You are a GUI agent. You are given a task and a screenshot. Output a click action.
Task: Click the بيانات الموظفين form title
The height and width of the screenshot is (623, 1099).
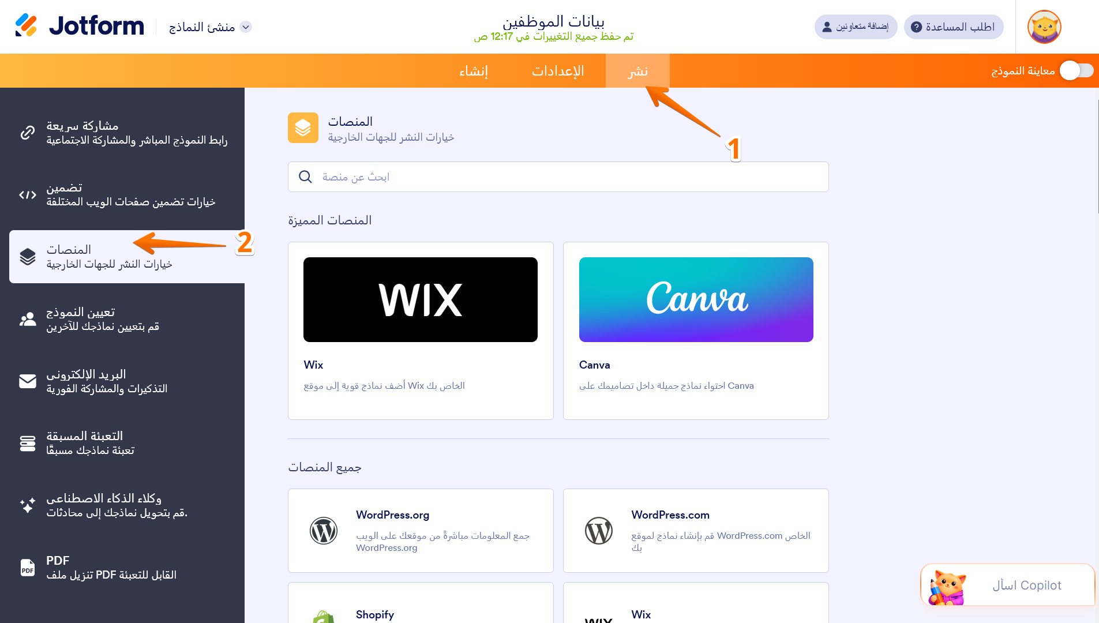553,21
